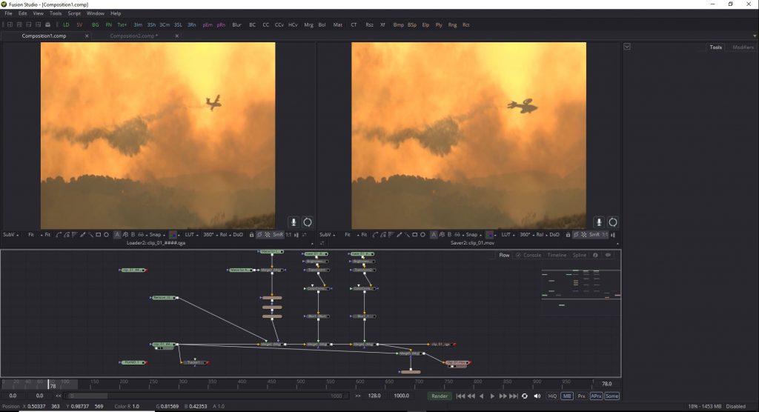Play in reverse
The height and width of the screenshot is (412, 759).
pyautogui.click(x=482, y=396)
